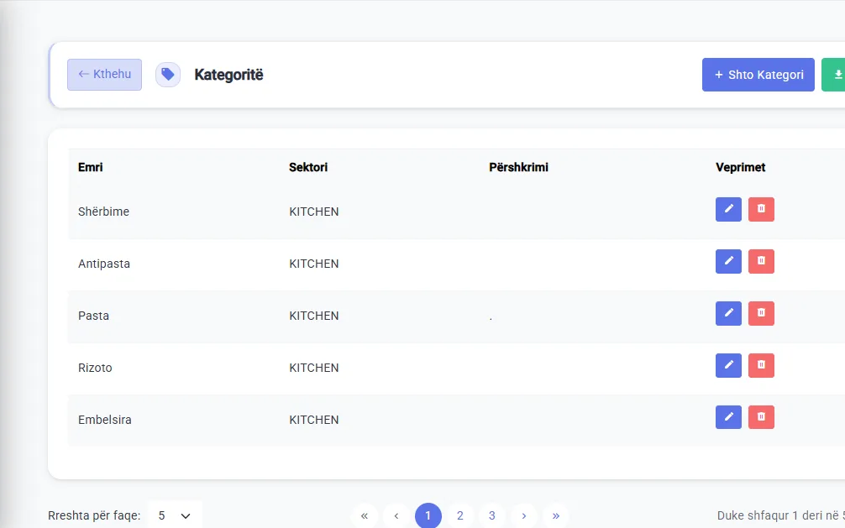Edit the Rizoto category
The image size is (845, 528).
(x=728, y=365)
